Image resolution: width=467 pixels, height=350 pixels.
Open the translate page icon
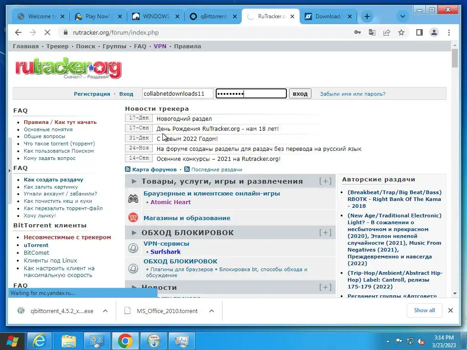pos(372,32)
